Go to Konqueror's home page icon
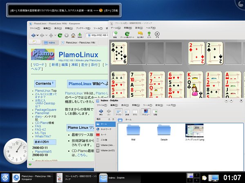The width and height of the screenshot is (245, 183). click(73, 35)
